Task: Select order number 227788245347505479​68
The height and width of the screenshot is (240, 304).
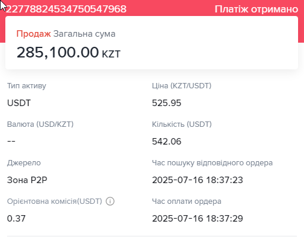Action: pos(66,9)
